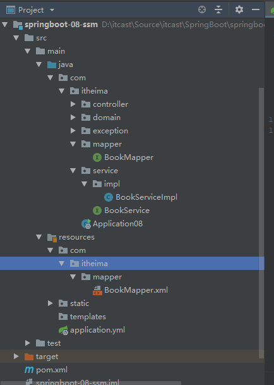The width and height of the screenshot is (274, 385).
Task: Expand the domain package arrow
Action: 73,118
